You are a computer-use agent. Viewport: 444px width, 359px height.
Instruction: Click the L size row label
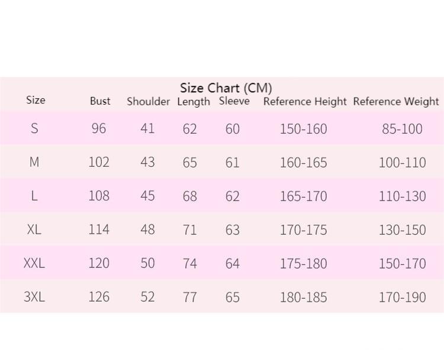pyautogui.click(x=34, y=196)
